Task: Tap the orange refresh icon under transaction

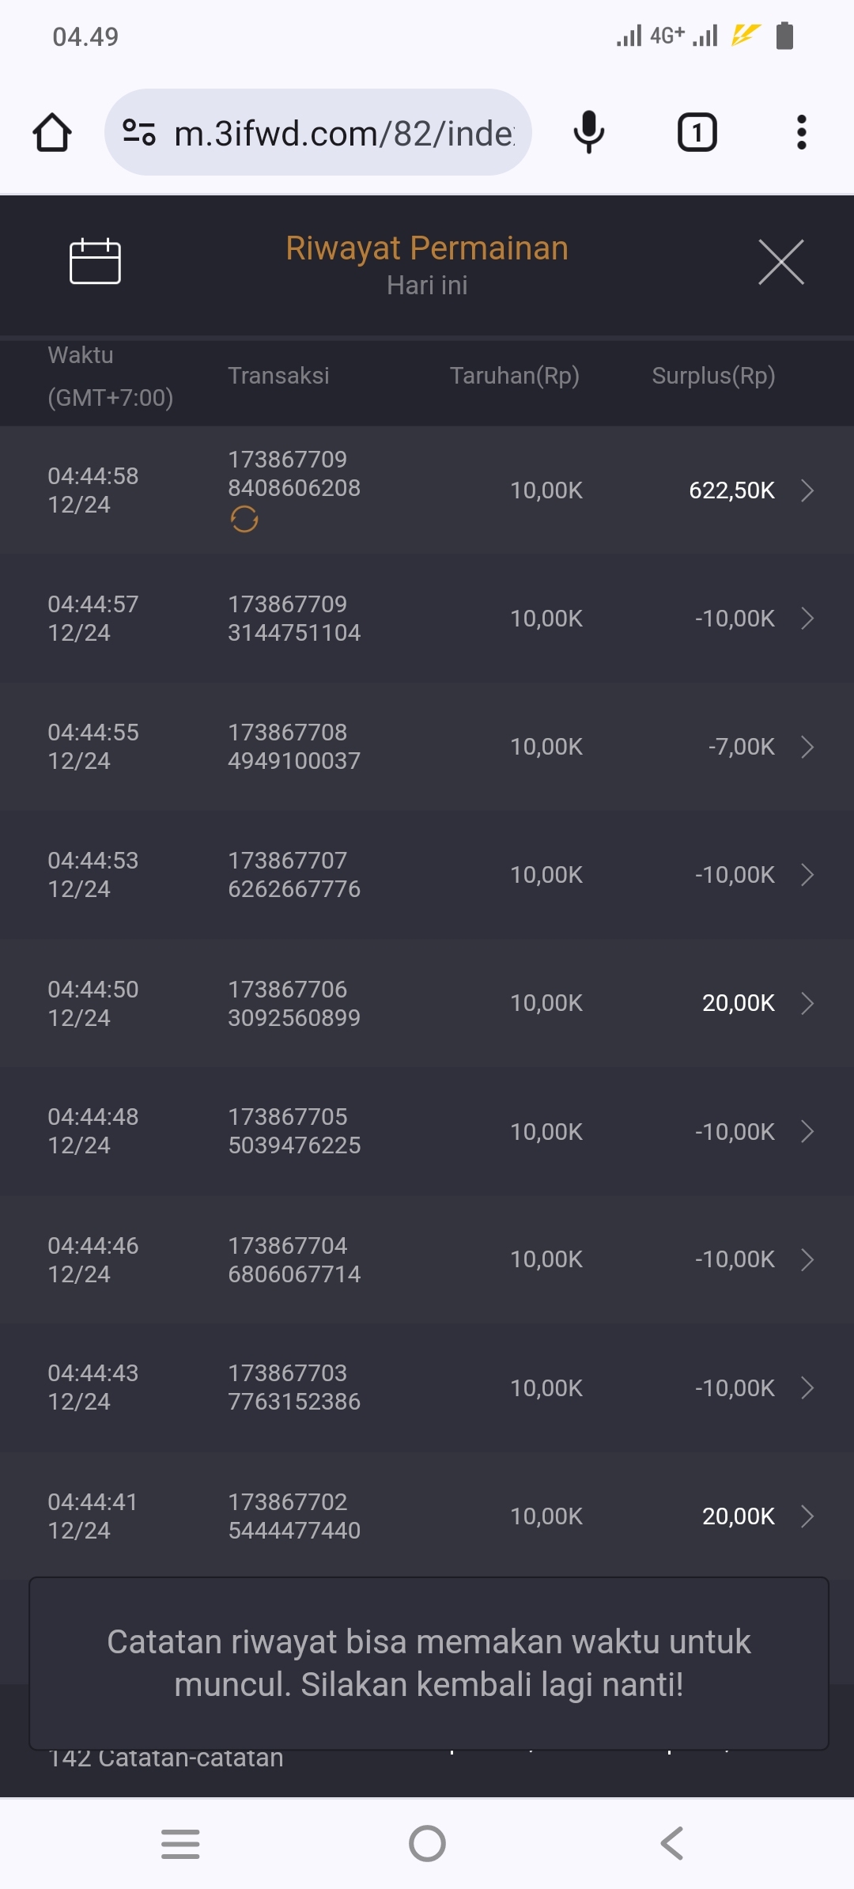Action: click(x=244, y=520)
